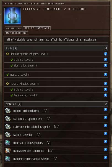Viewport: 112px width, 167px height.
Task: Show info for Nanoassembler Ligaments
Action: coord(105,150)
